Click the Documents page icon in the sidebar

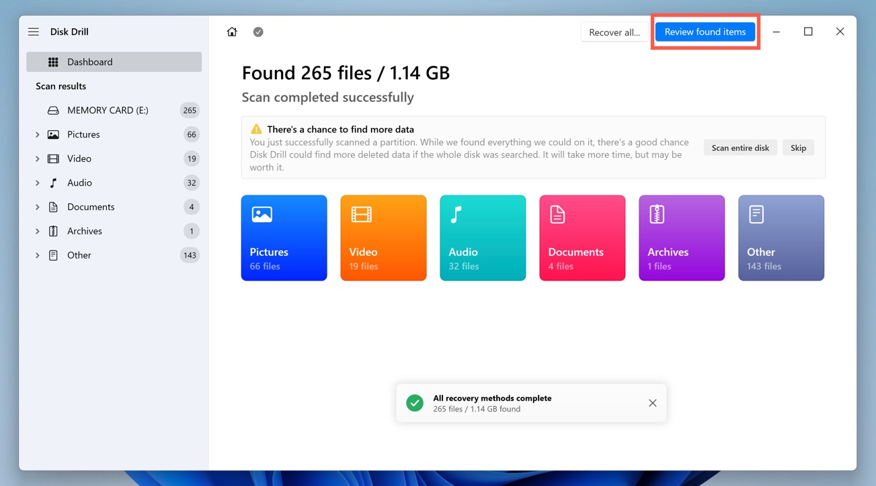pyautogui.click(x=53, y=207)
